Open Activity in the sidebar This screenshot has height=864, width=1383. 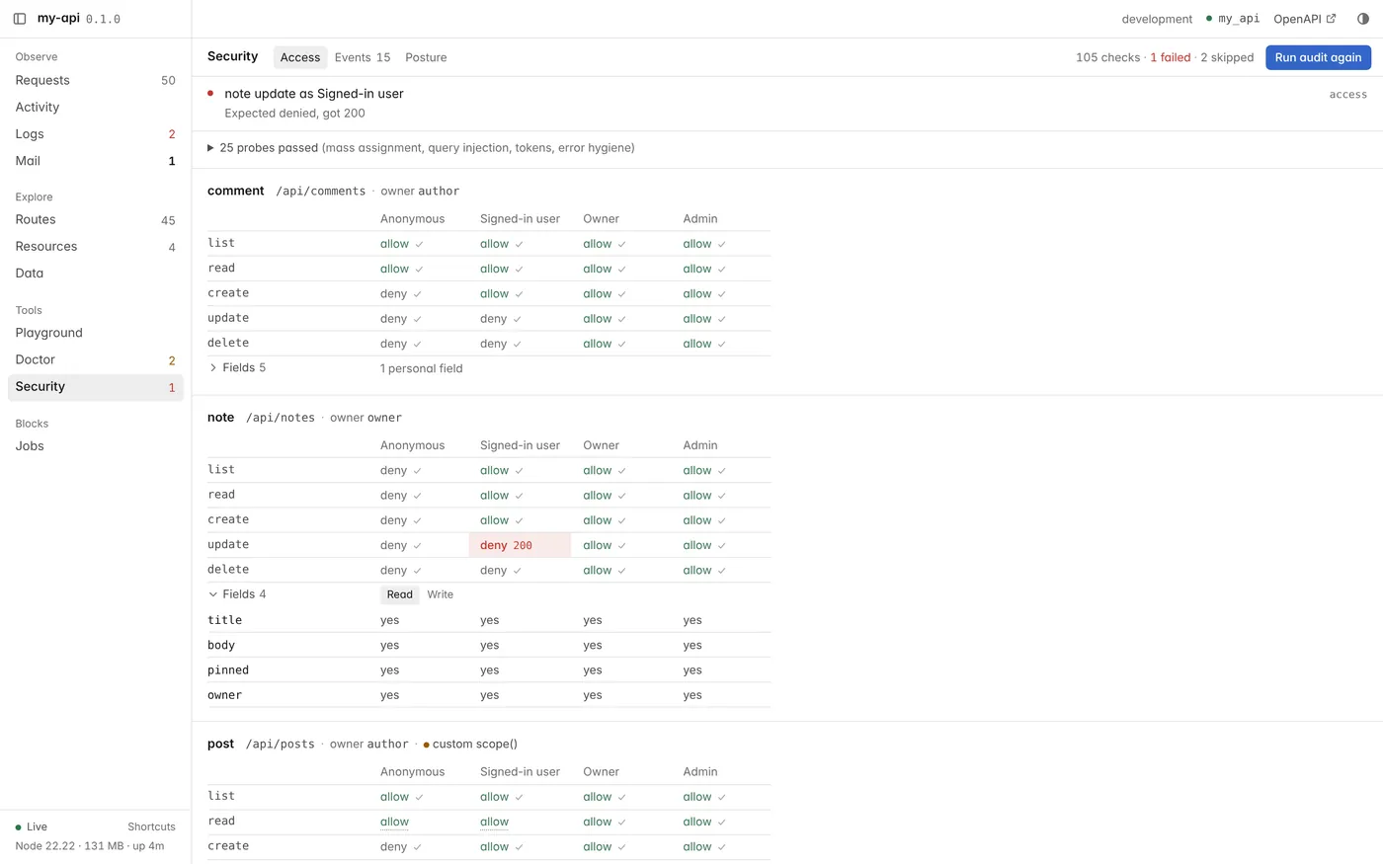tap(95, 107)
